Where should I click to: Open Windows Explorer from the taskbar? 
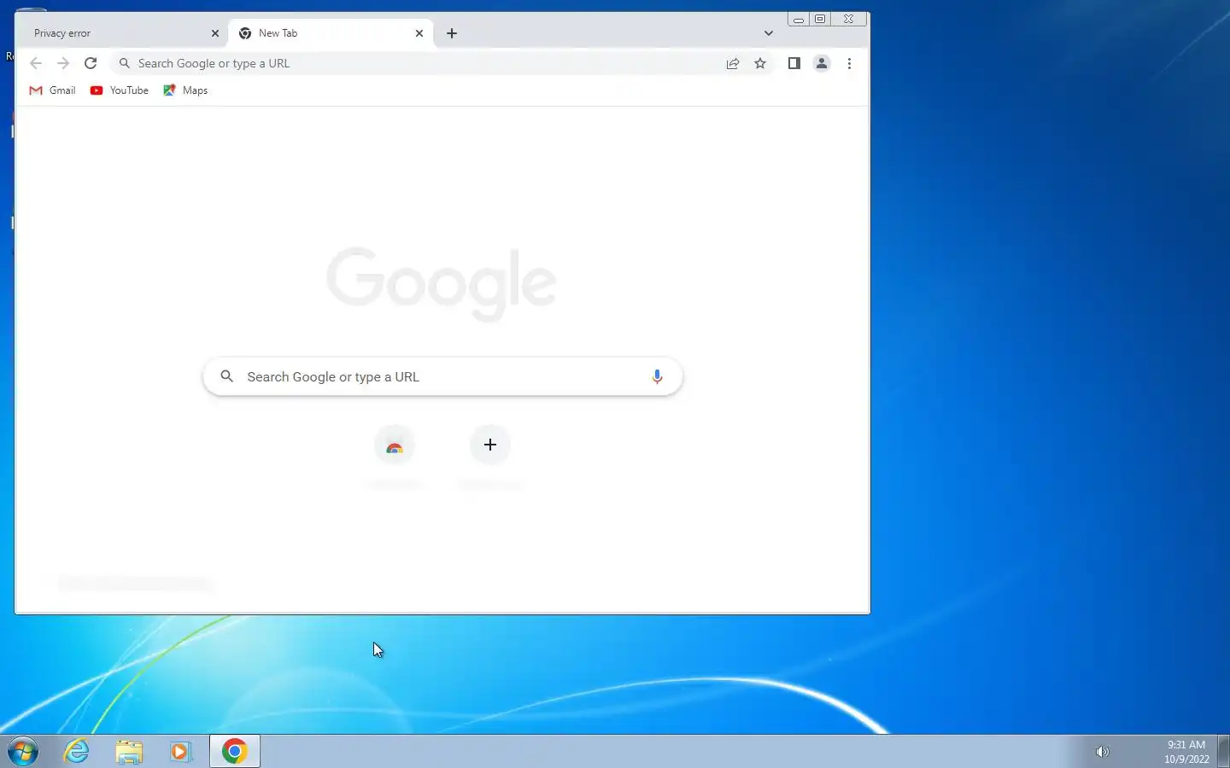click(129, 752)
